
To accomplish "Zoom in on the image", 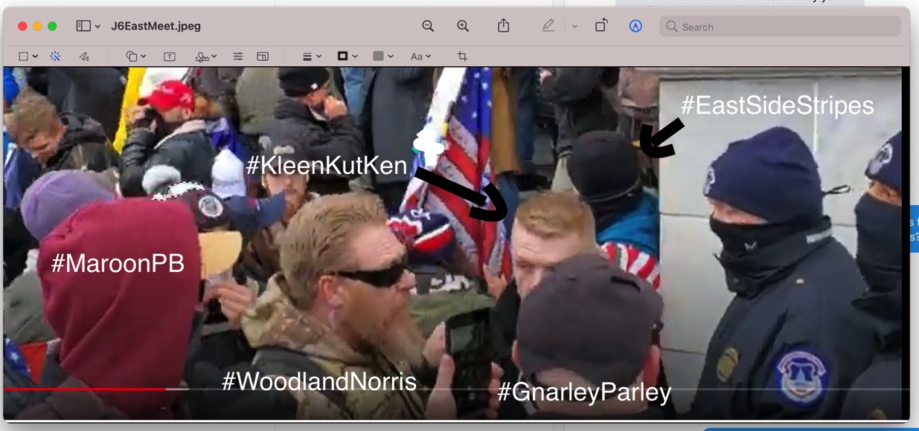I will (x=463, y=26).
